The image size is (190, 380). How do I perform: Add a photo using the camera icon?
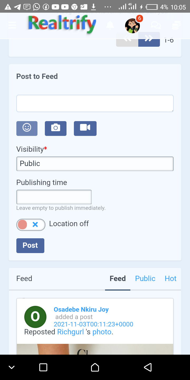tap(56, 129)
